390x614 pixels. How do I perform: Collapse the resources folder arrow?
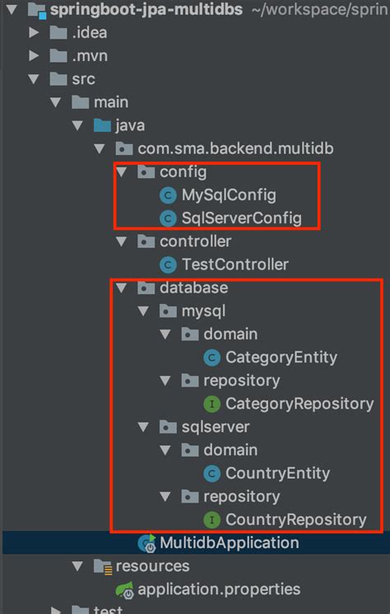tap(78, 566)
